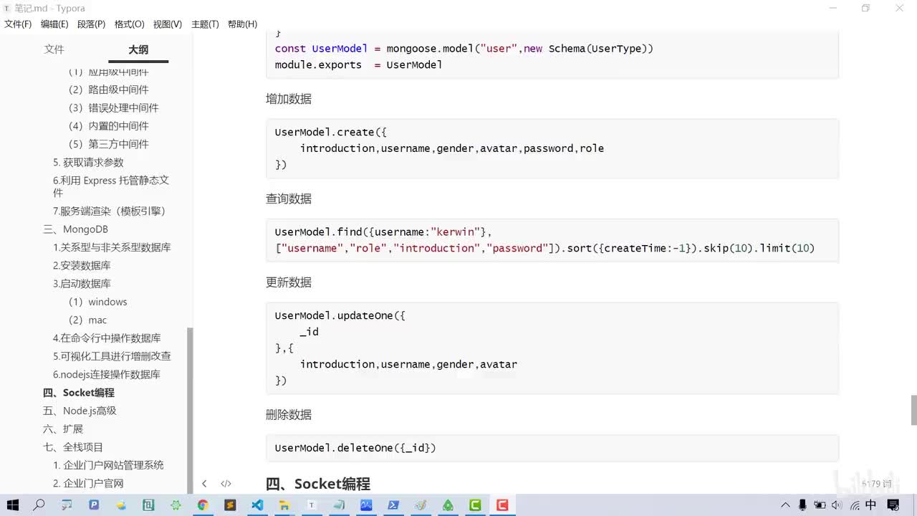917x516 pixels.
Task: Click inside UserModel.create code block
Action: (552, 148)
